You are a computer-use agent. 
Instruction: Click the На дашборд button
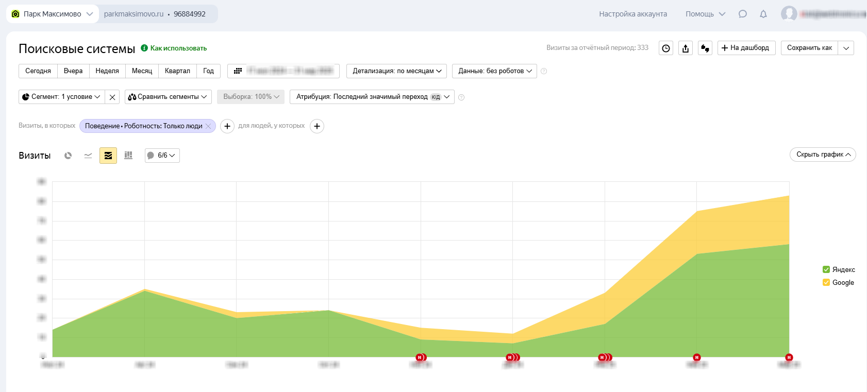pos(746,48)
